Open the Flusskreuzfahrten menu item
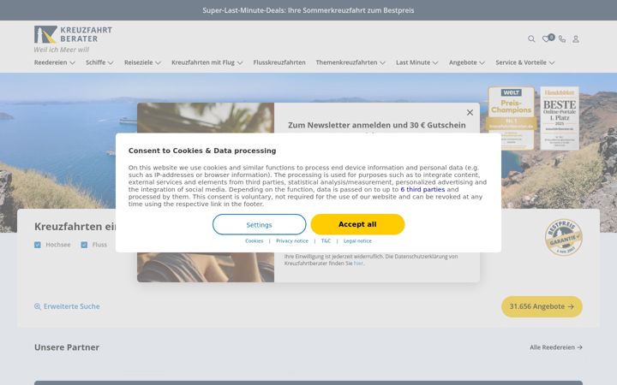Screen dimensions: 617x385 pyautogui.click(x=279, y=62)
